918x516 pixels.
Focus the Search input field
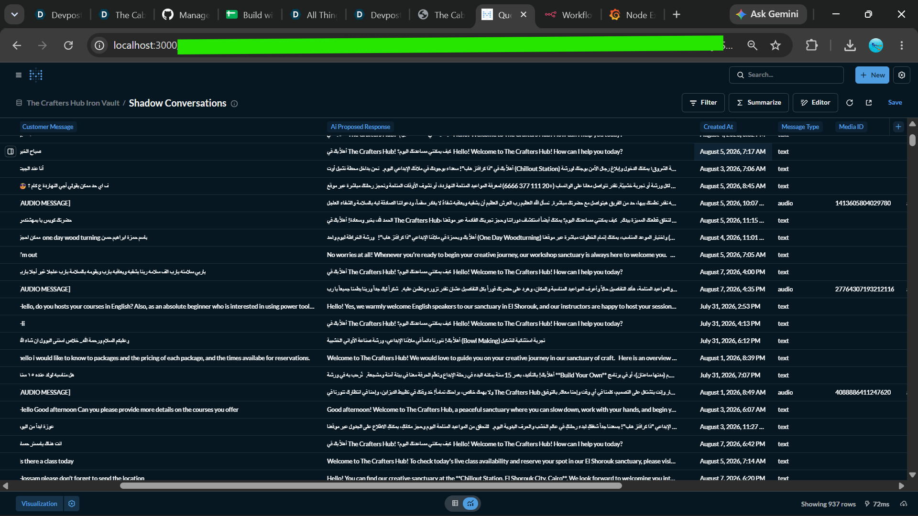787,75
